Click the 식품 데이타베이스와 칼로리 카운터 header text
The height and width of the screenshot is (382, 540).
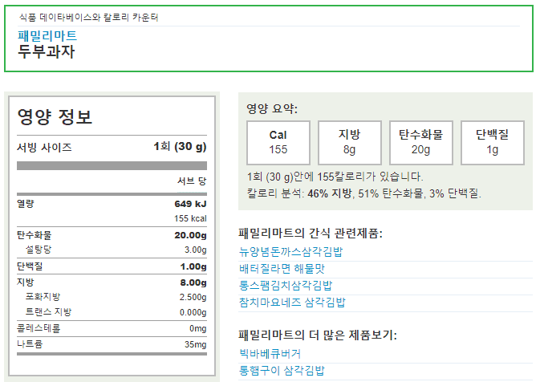pos(88,17)
